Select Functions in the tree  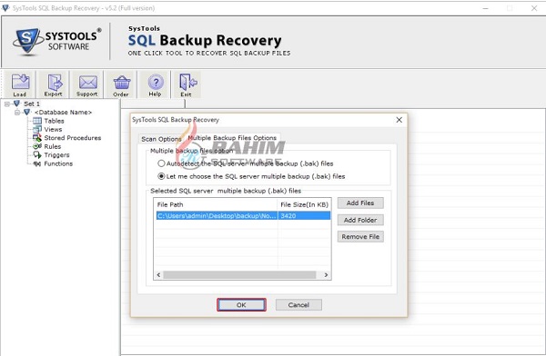[58, 163]
